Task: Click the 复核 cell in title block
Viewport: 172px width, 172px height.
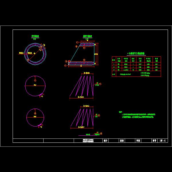Action: pos(122,141)
